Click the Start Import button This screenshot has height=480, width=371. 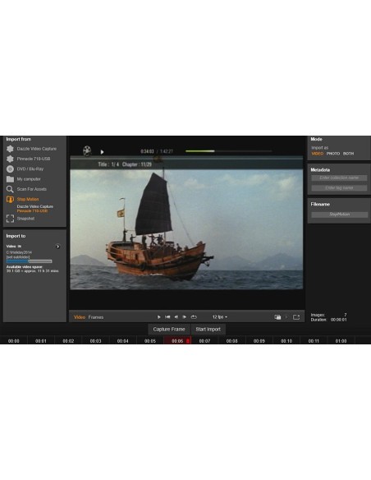coord(208,329)
